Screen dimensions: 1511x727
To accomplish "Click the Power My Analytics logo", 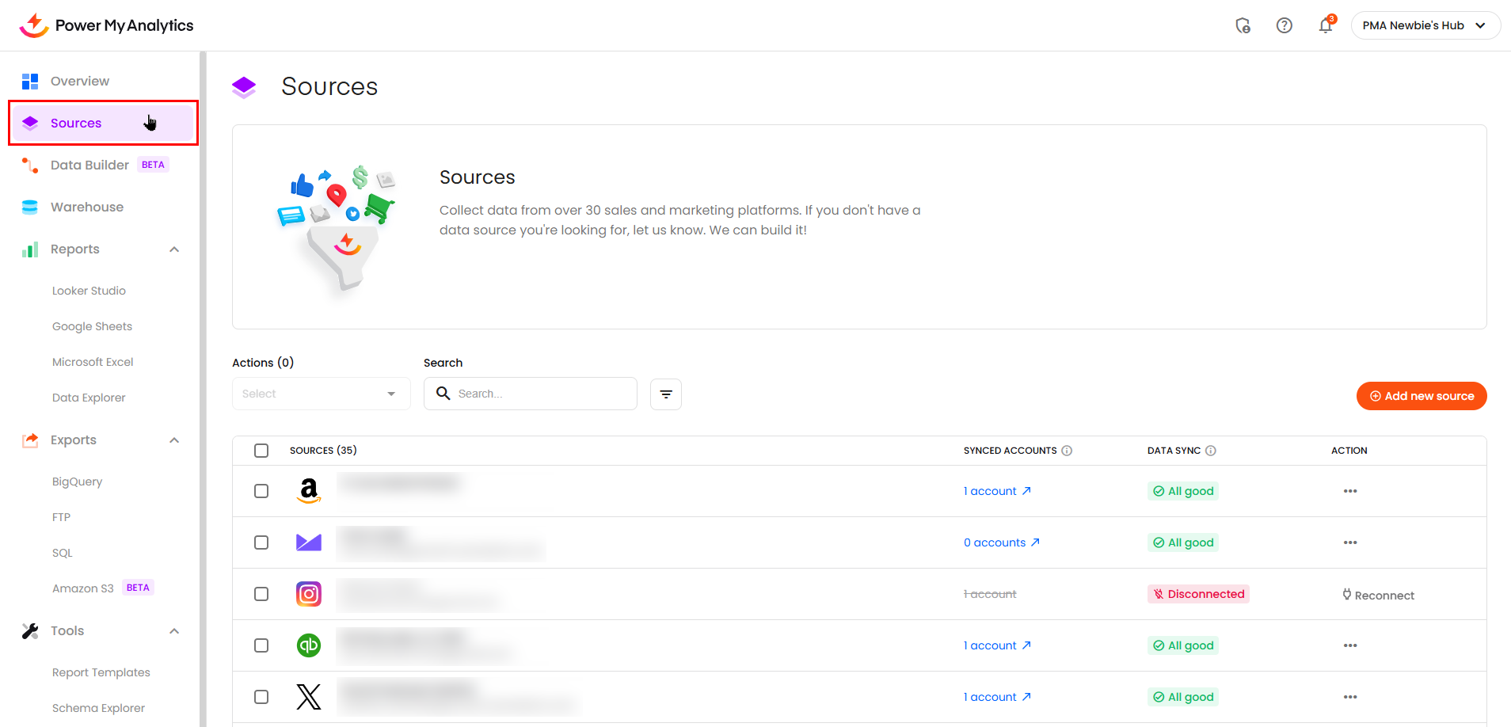I will click(106, 25).
